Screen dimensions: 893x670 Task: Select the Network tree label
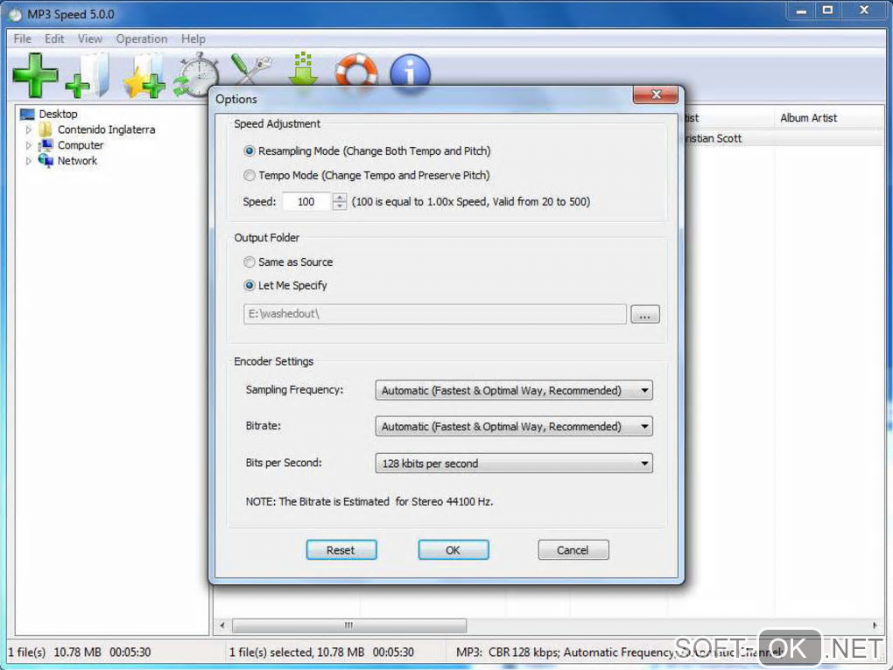[77, 161]
